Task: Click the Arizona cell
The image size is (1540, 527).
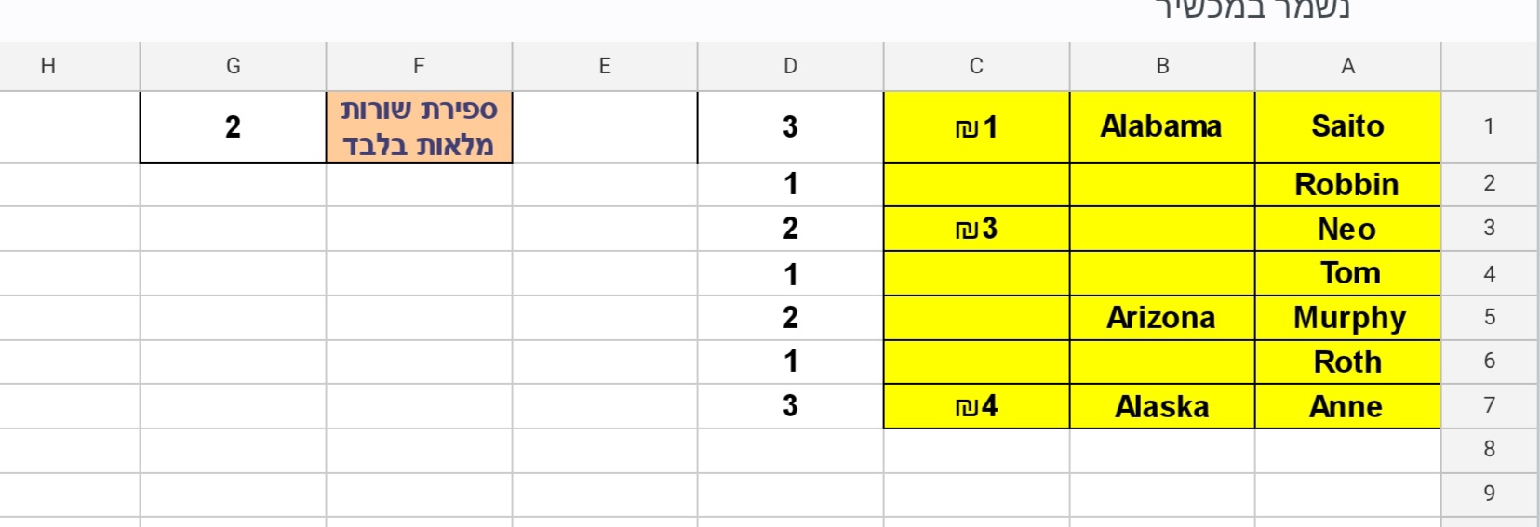Action: 1162,318
